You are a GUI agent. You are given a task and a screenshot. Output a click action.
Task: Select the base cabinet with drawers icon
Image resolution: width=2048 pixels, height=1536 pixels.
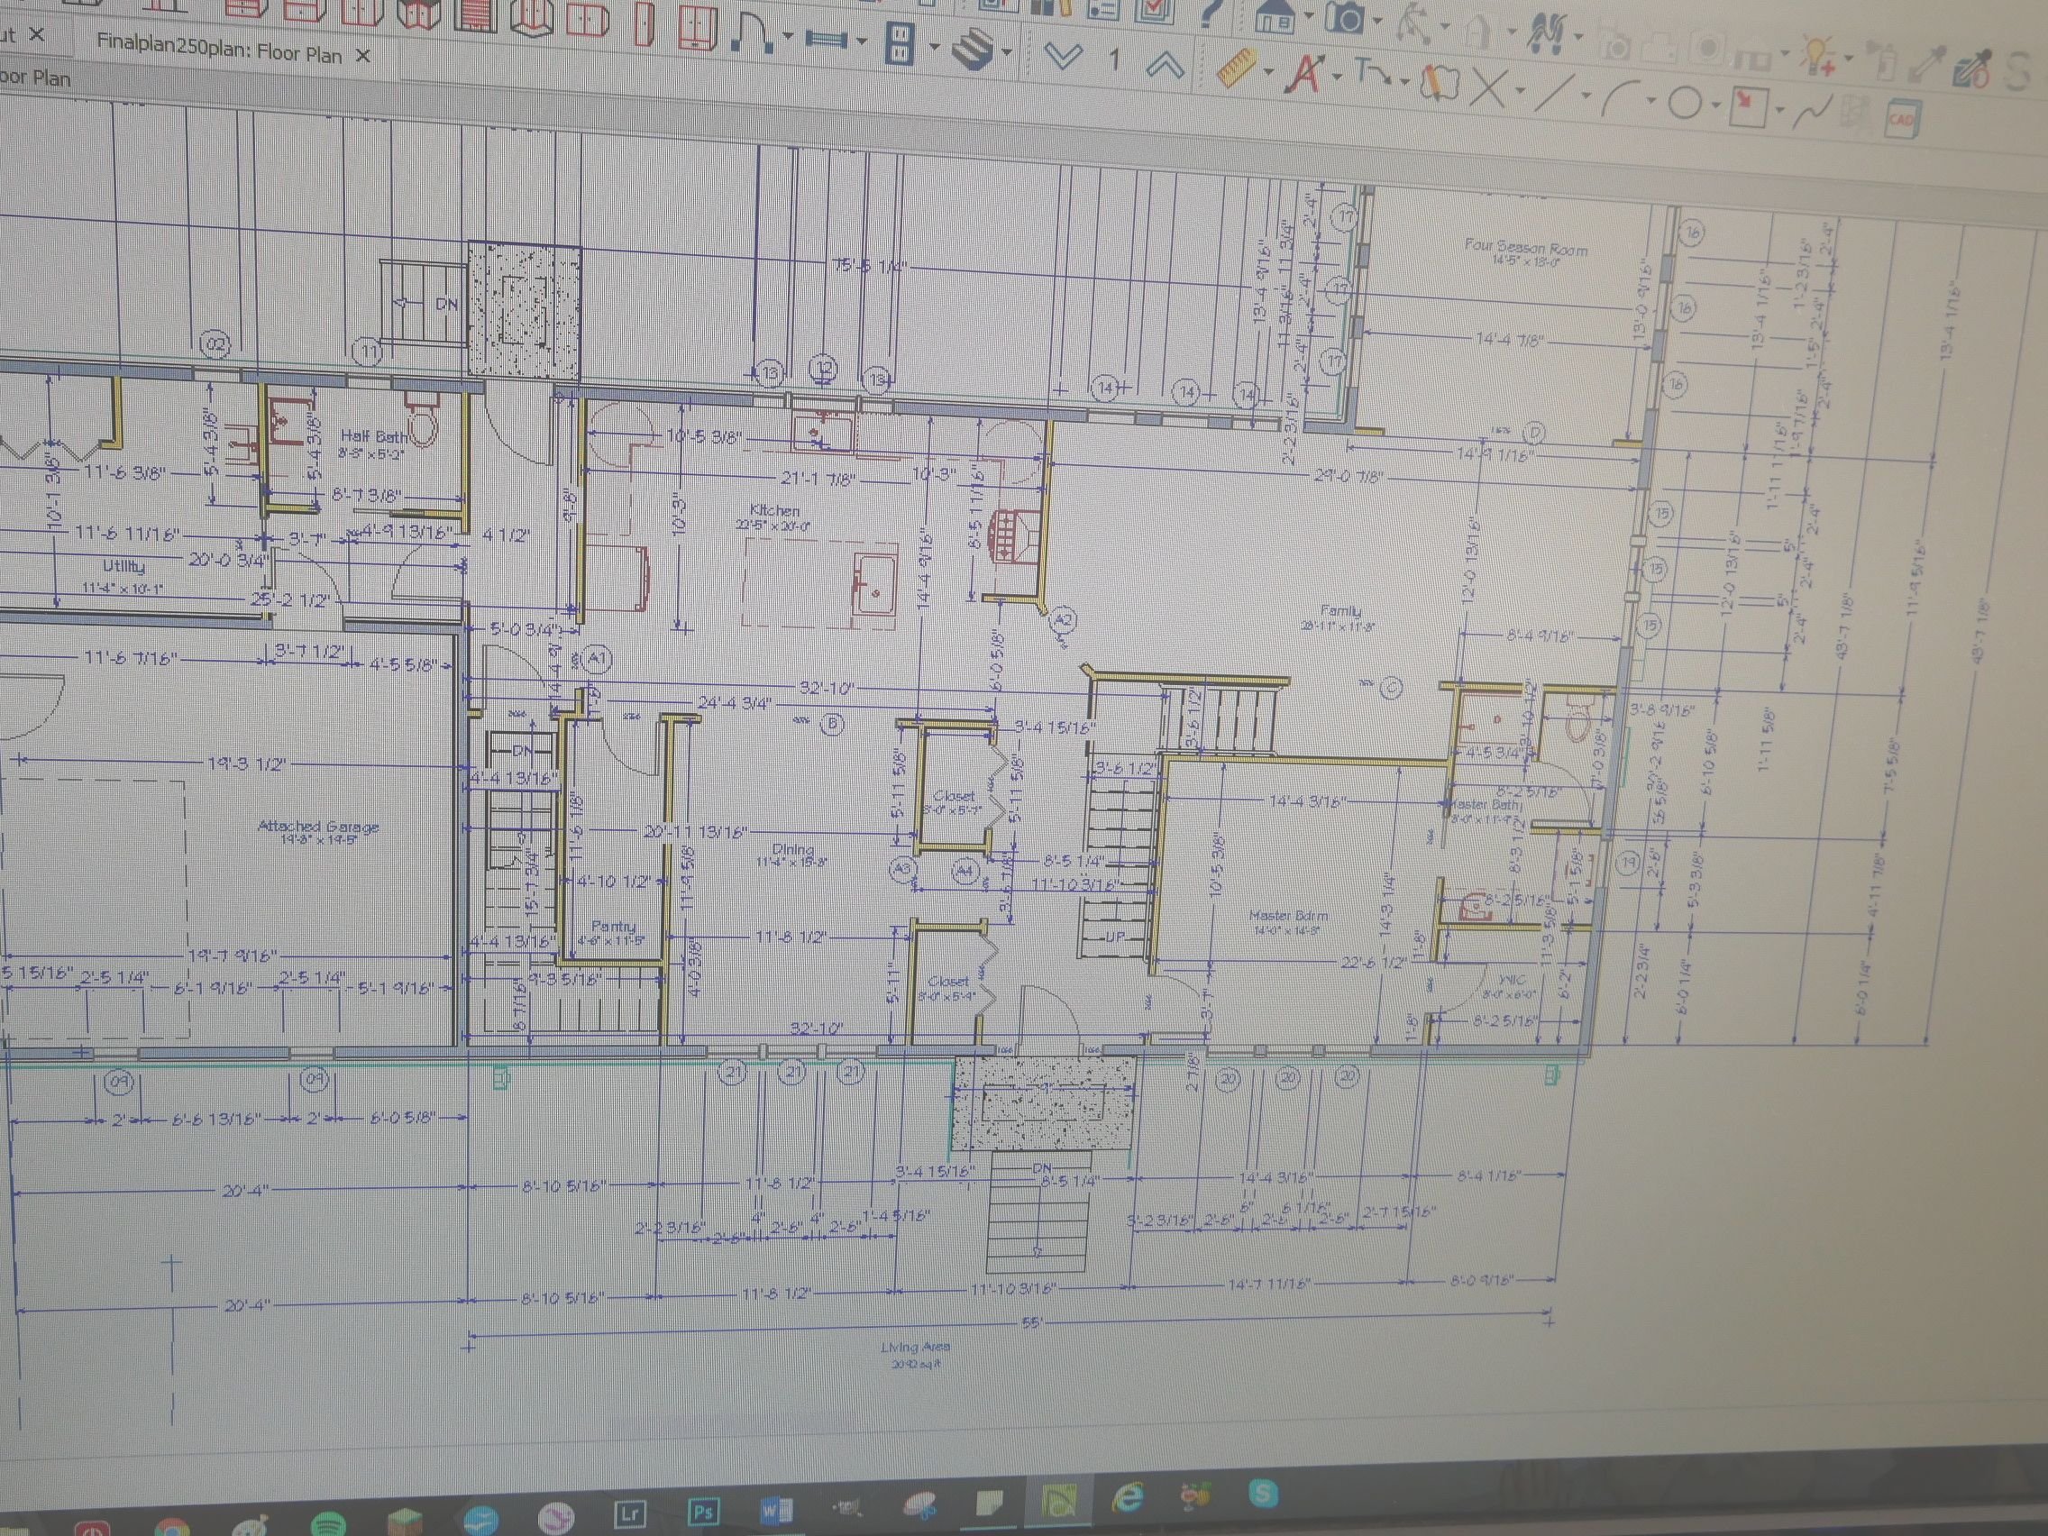(x=245, y=8)
